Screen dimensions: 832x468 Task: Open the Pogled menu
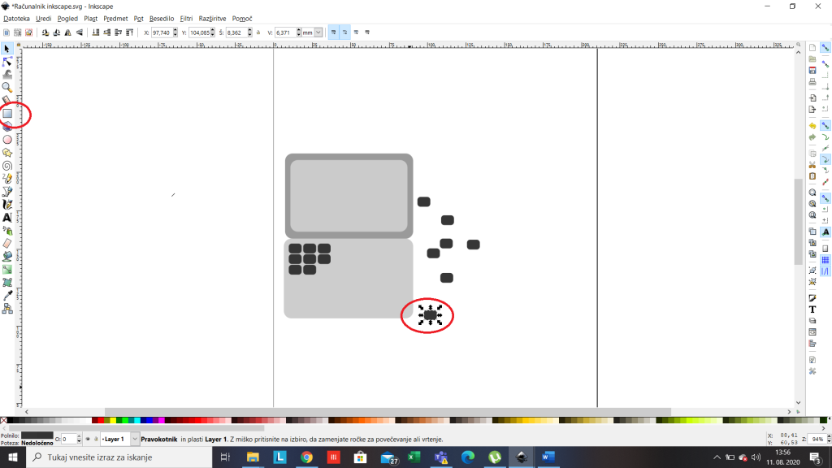[67, 19]
